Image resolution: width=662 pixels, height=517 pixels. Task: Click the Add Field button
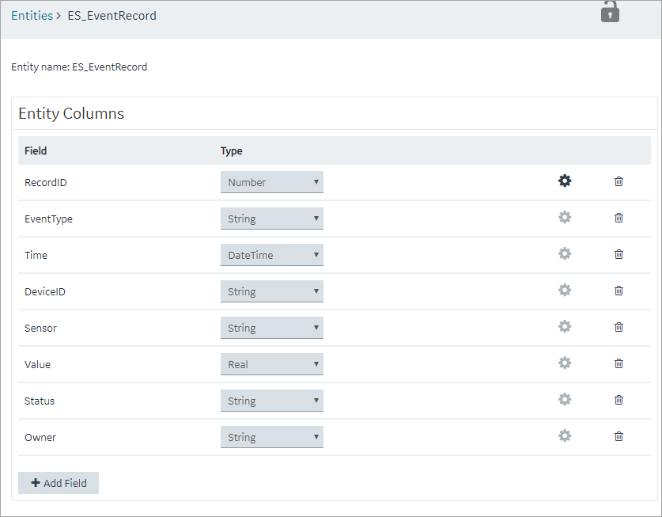coord(59,483)
